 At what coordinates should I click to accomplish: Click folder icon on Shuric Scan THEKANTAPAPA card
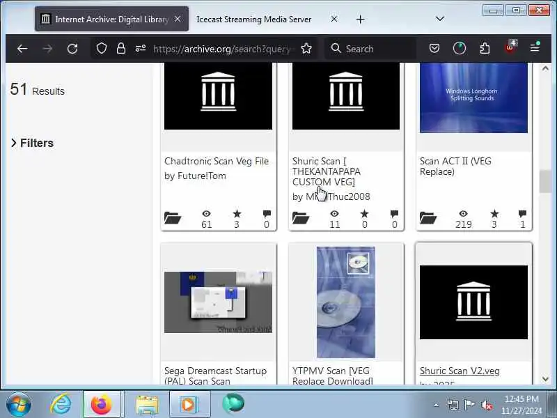point(301,217)
